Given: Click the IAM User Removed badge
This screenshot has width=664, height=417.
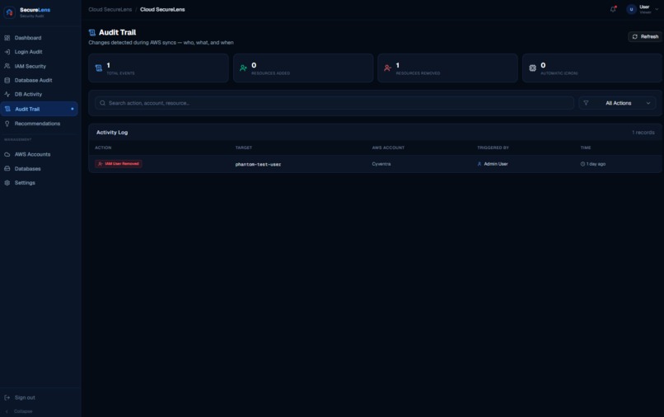Looking at the screenshot, I should click(119, 163).
